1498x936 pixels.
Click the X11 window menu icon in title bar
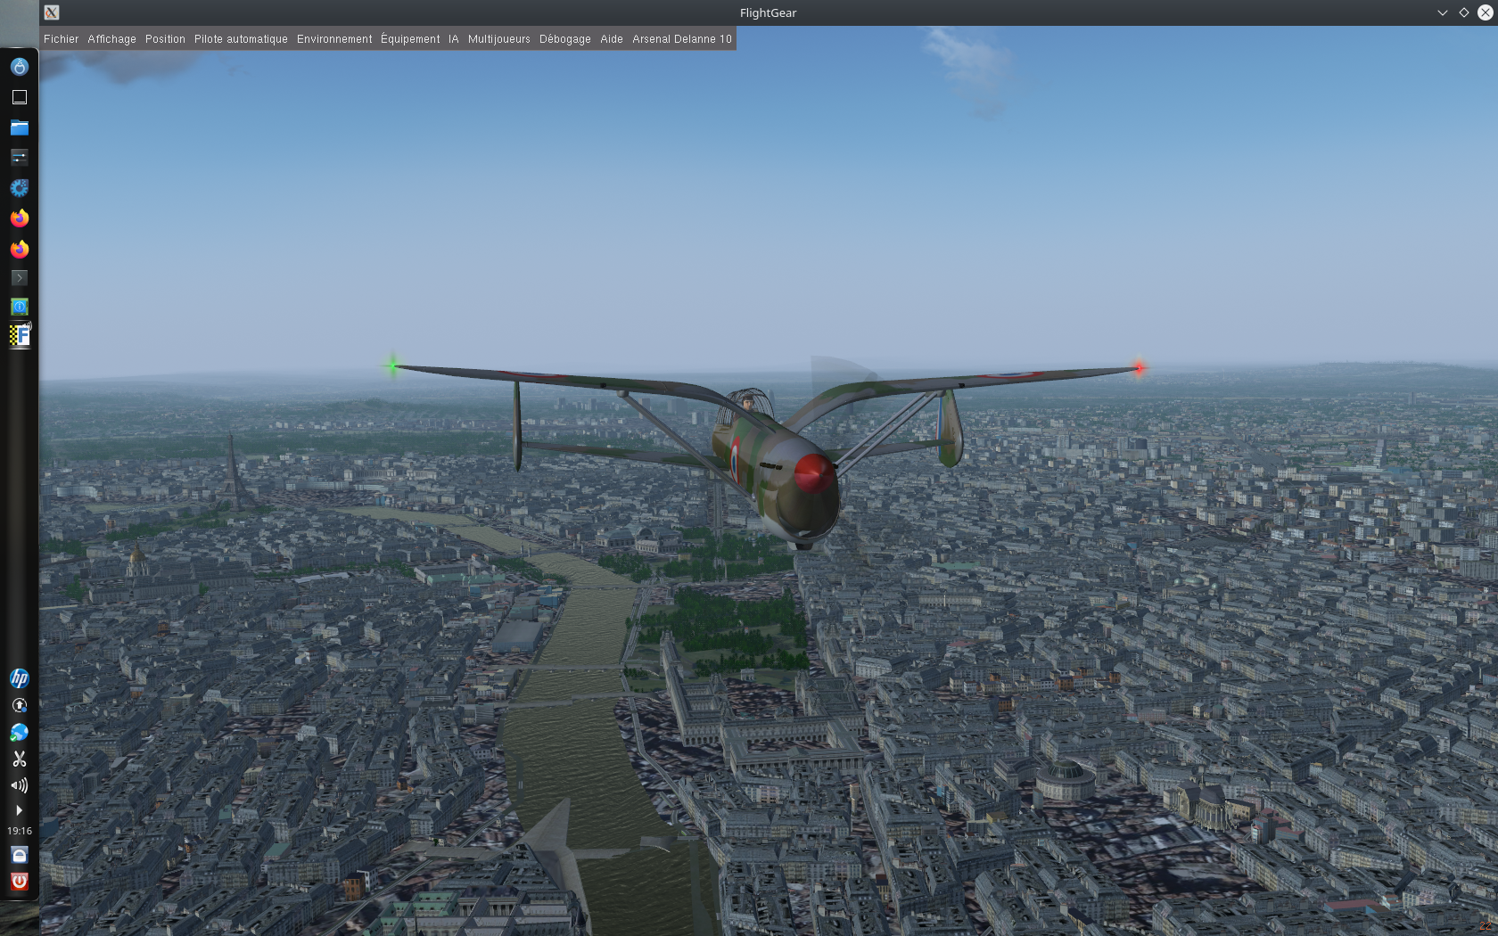(x=52, y=12)
